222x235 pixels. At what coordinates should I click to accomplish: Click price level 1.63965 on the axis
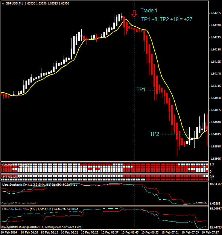216,159
